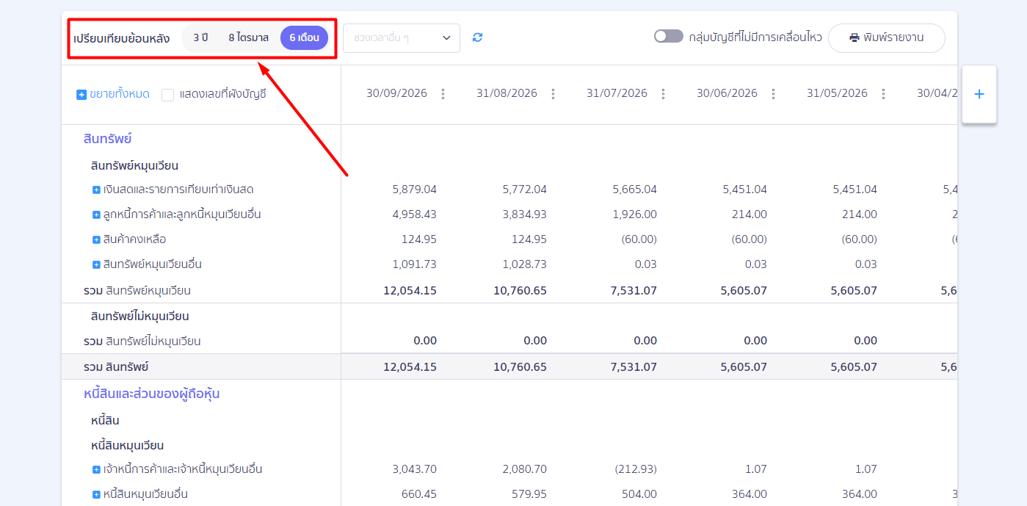Click the 30/09/2026 column header date

396,93
